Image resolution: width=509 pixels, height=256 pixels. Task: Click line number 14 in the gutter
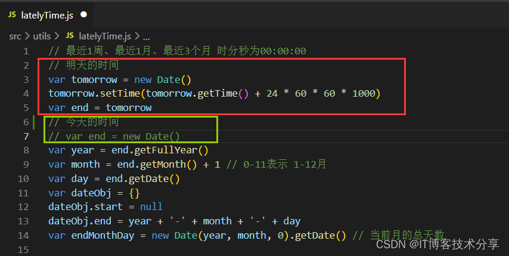pyautogui.click(x=23, y=235)
